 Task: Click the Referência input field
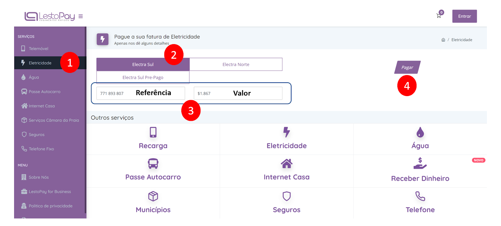click(141, 93)
